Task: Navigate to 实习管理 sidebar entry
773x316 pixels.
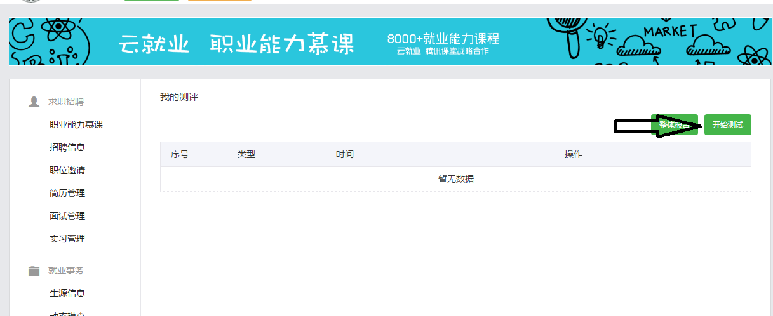Action: coord(67,239)
